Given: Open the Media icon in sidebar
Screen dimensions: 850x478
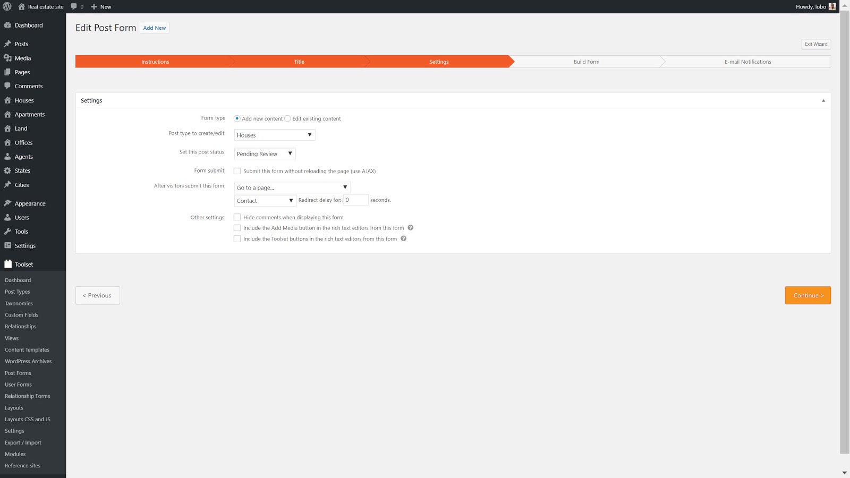Looking at the screenshot, I should click(7, 58).
